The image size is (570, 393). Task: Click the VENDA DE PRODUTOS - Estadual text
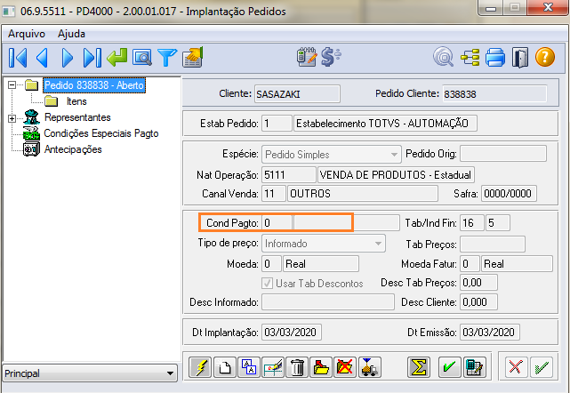(395, 175)
